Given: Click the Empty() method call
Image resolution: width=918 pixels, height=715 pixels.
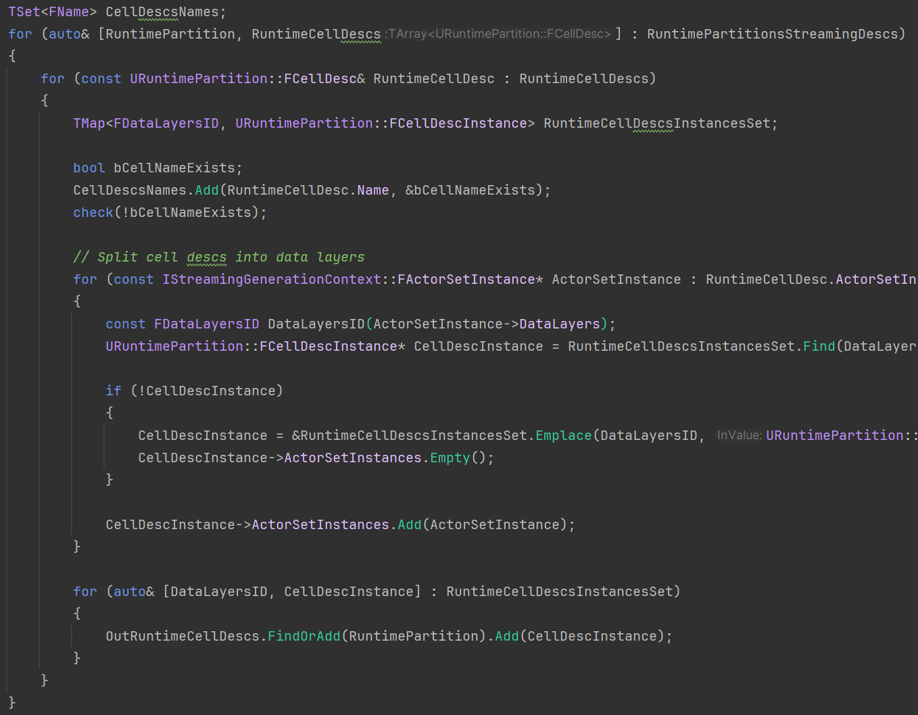Looking at the screenshot, I should point(458,458).
